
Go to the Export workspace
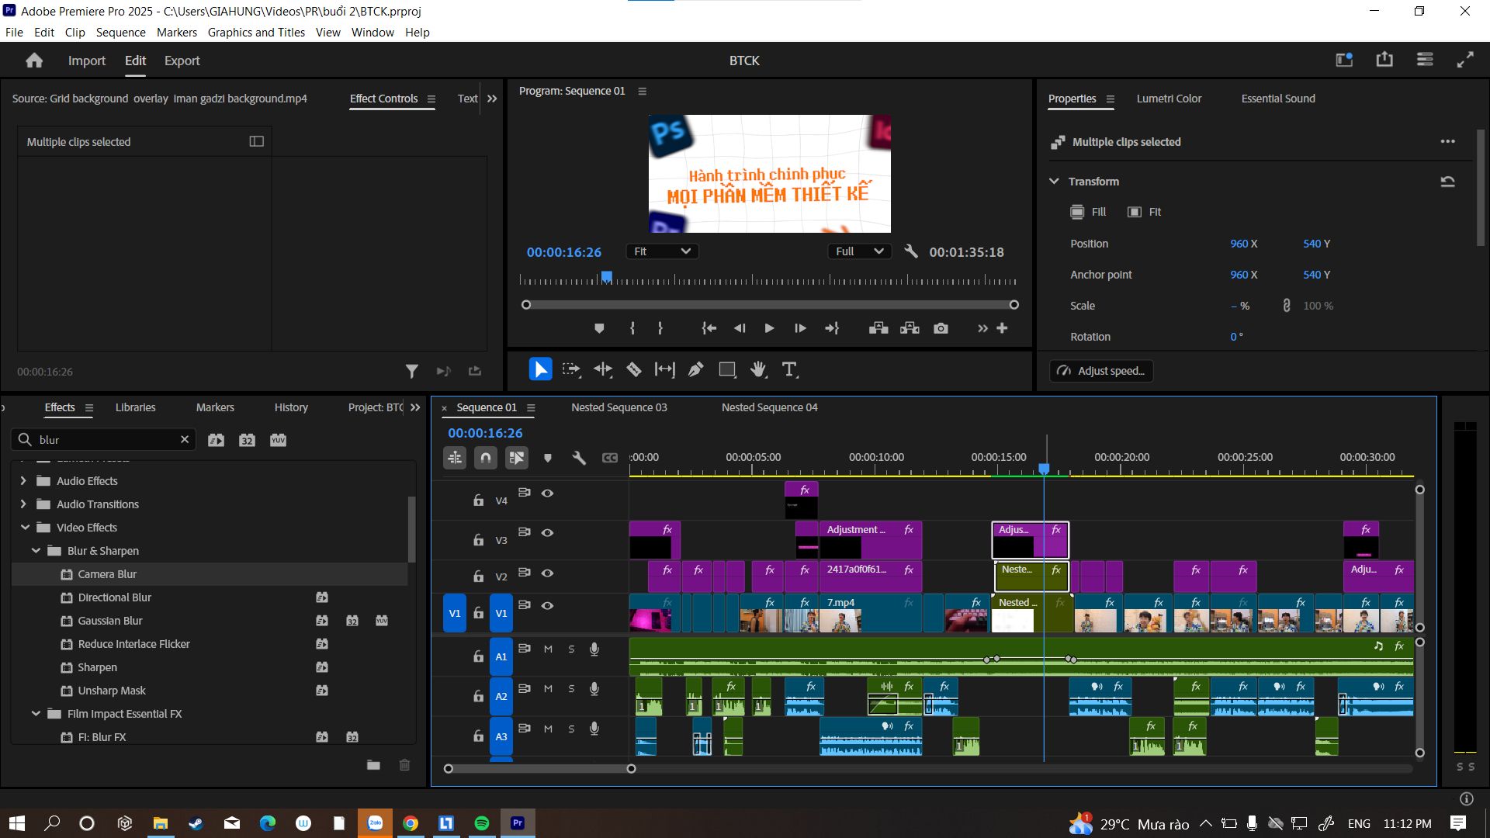(x=182, y=61)
